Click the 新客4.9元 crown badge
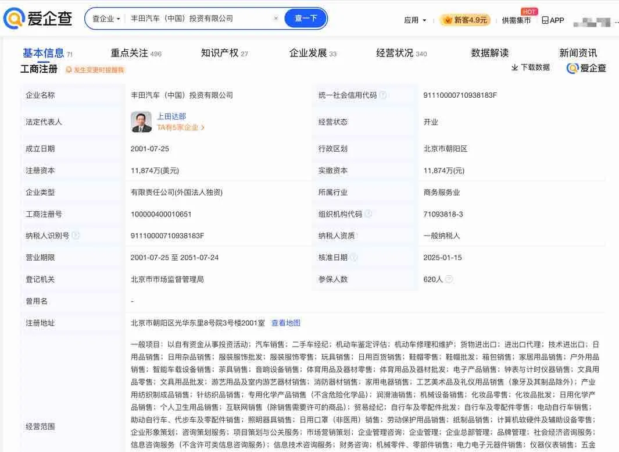 click(x=448, y=20)
